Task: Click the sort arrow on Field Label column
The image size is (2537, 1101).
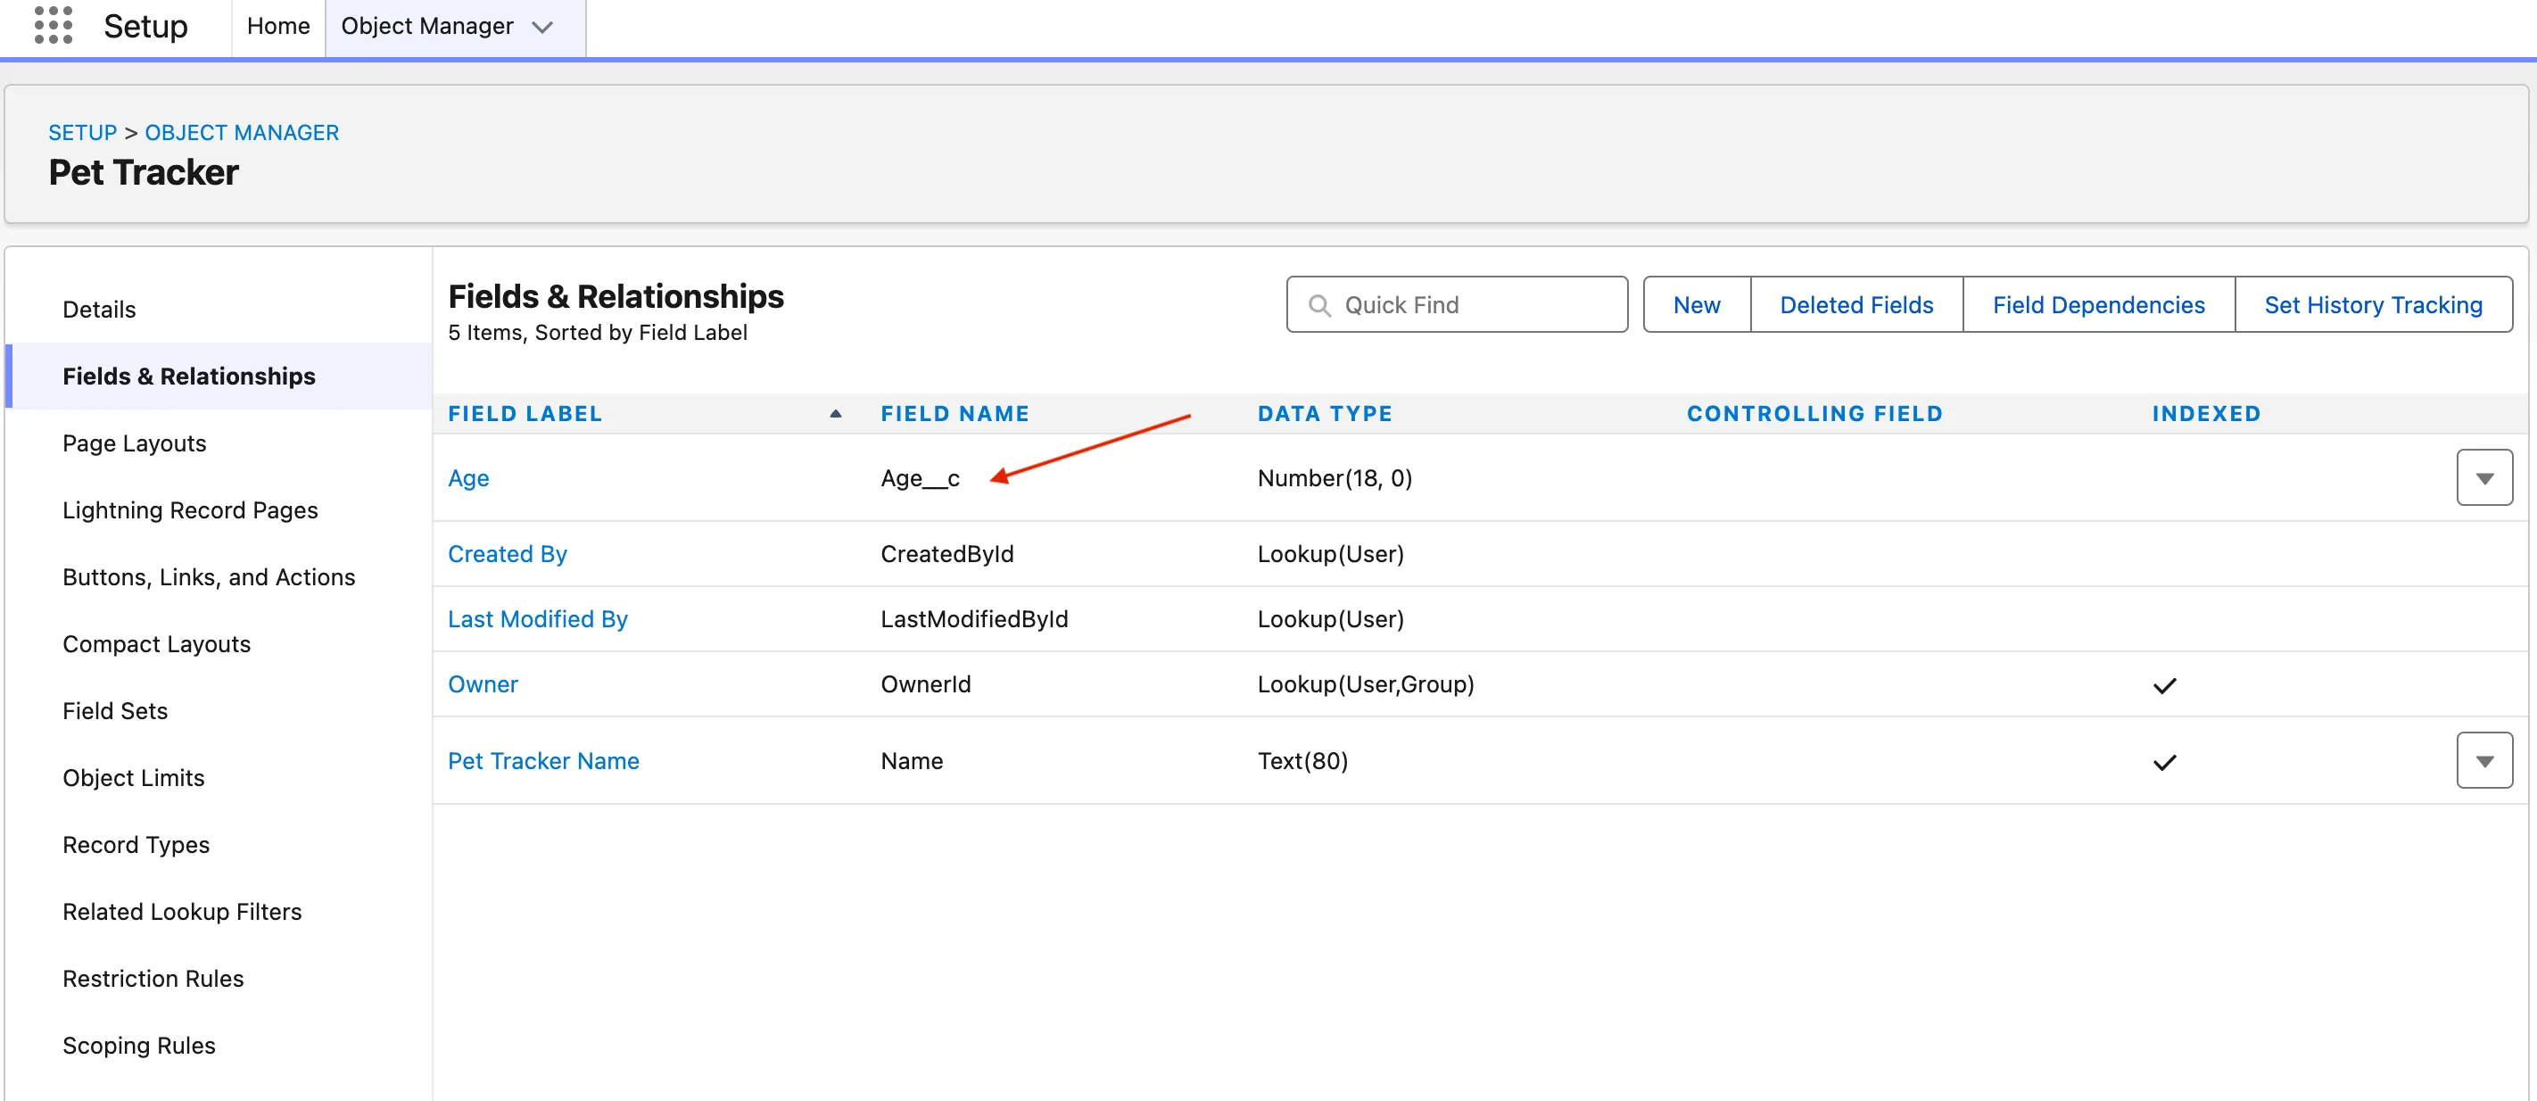Action: (x=835, y=414)
